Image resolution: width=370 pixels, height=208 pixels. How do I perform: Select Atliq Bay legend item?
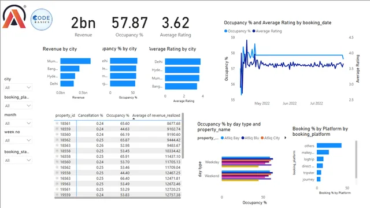[230, 138]
